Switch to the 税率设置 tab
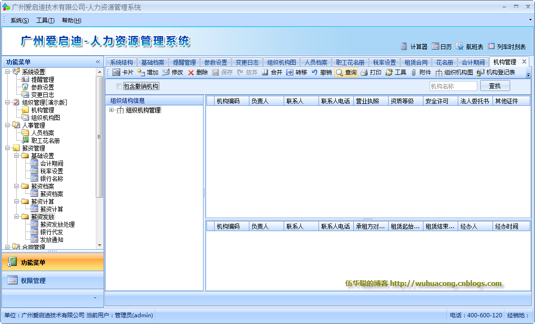 (384, 62)
